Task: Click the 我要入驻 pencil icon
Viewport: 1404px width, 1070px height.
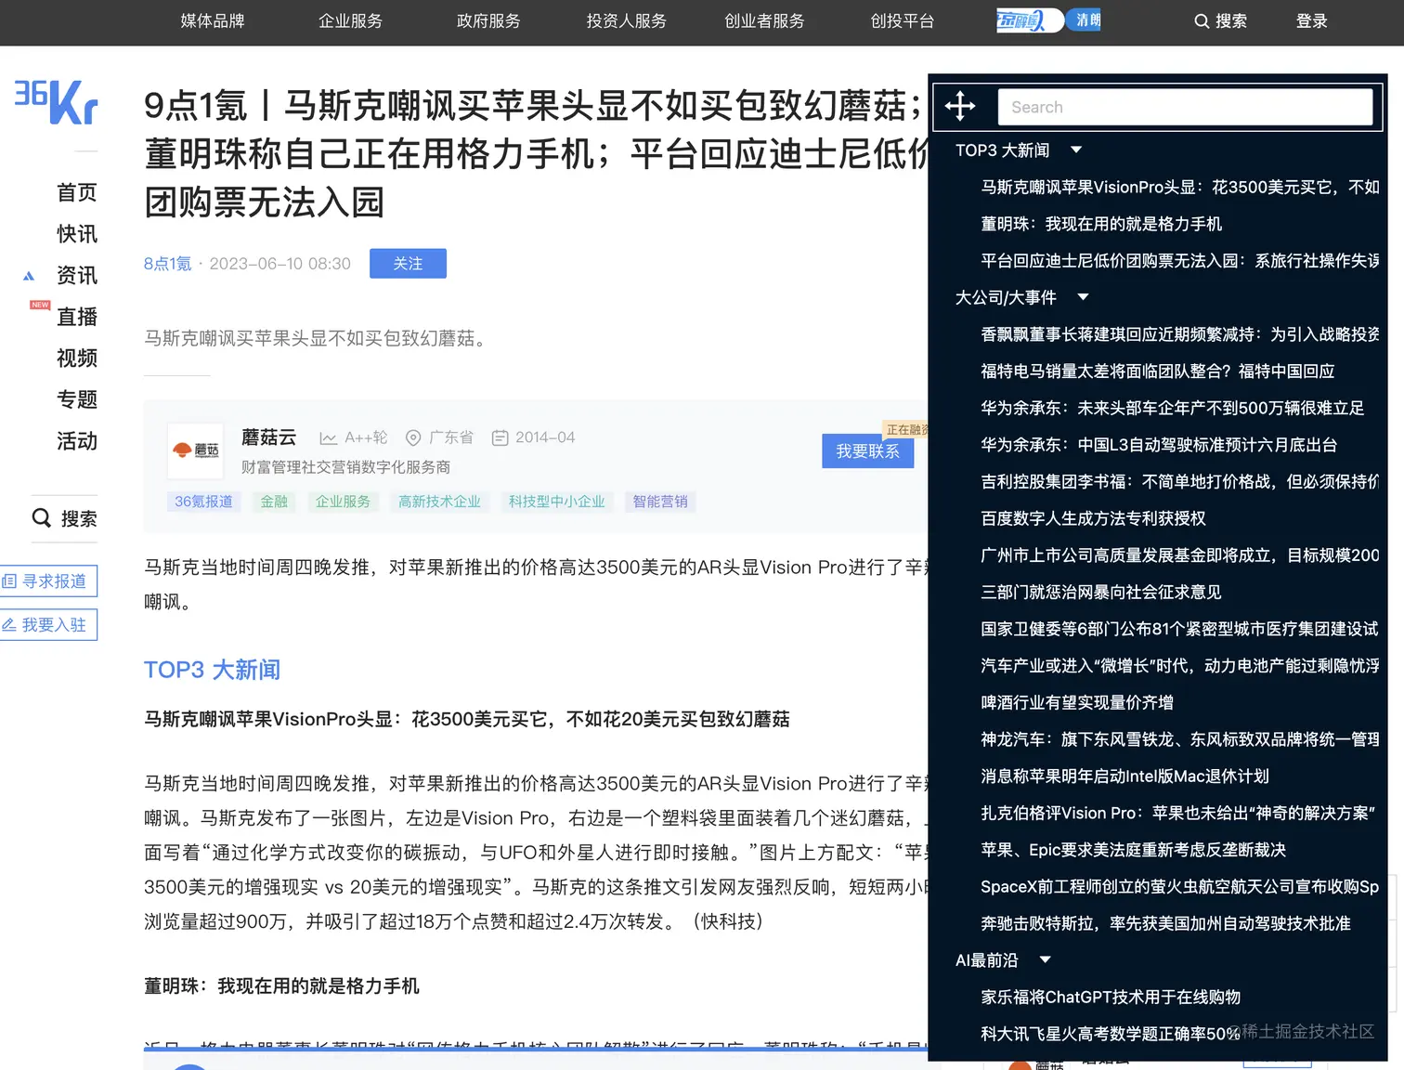Action: [x=9, y=625]
